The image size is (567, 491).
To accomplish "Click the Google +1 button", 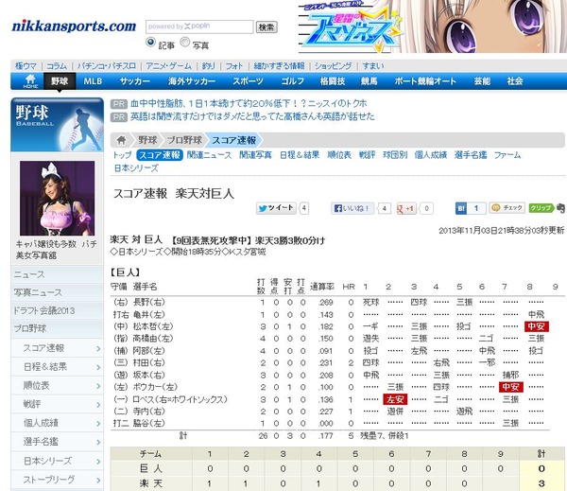I will coord(406,208).
